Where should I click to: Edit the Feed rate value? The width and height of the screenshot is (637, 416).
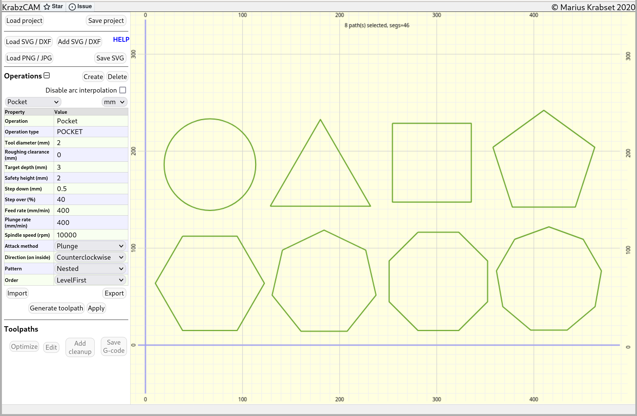click(91, 211)
